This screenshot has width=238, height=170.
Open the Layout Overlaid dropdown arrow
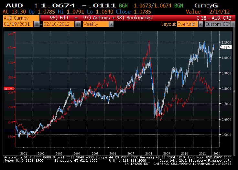(200, 24)
